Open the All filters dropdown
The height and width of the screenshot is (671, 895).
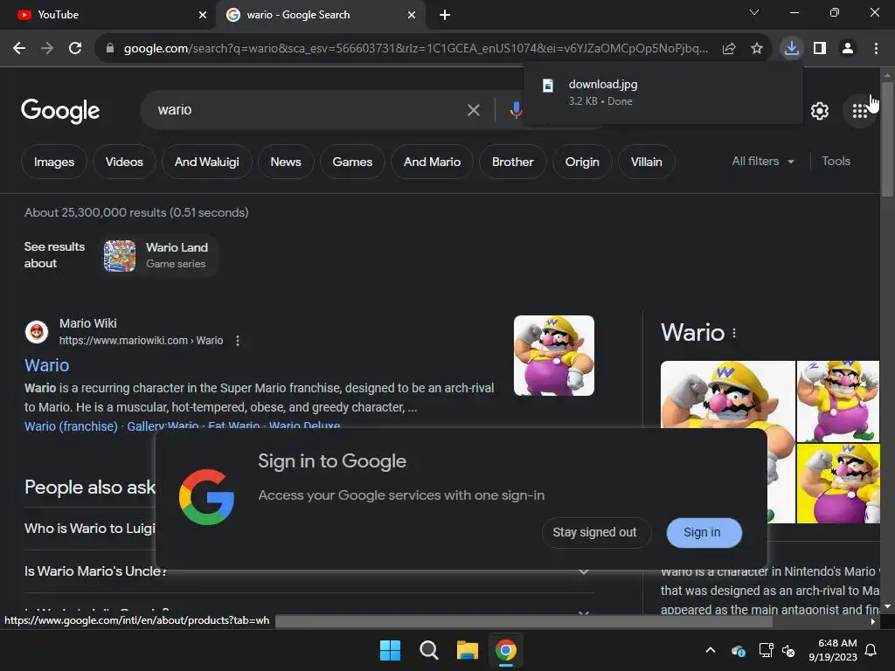pos(762,162)
